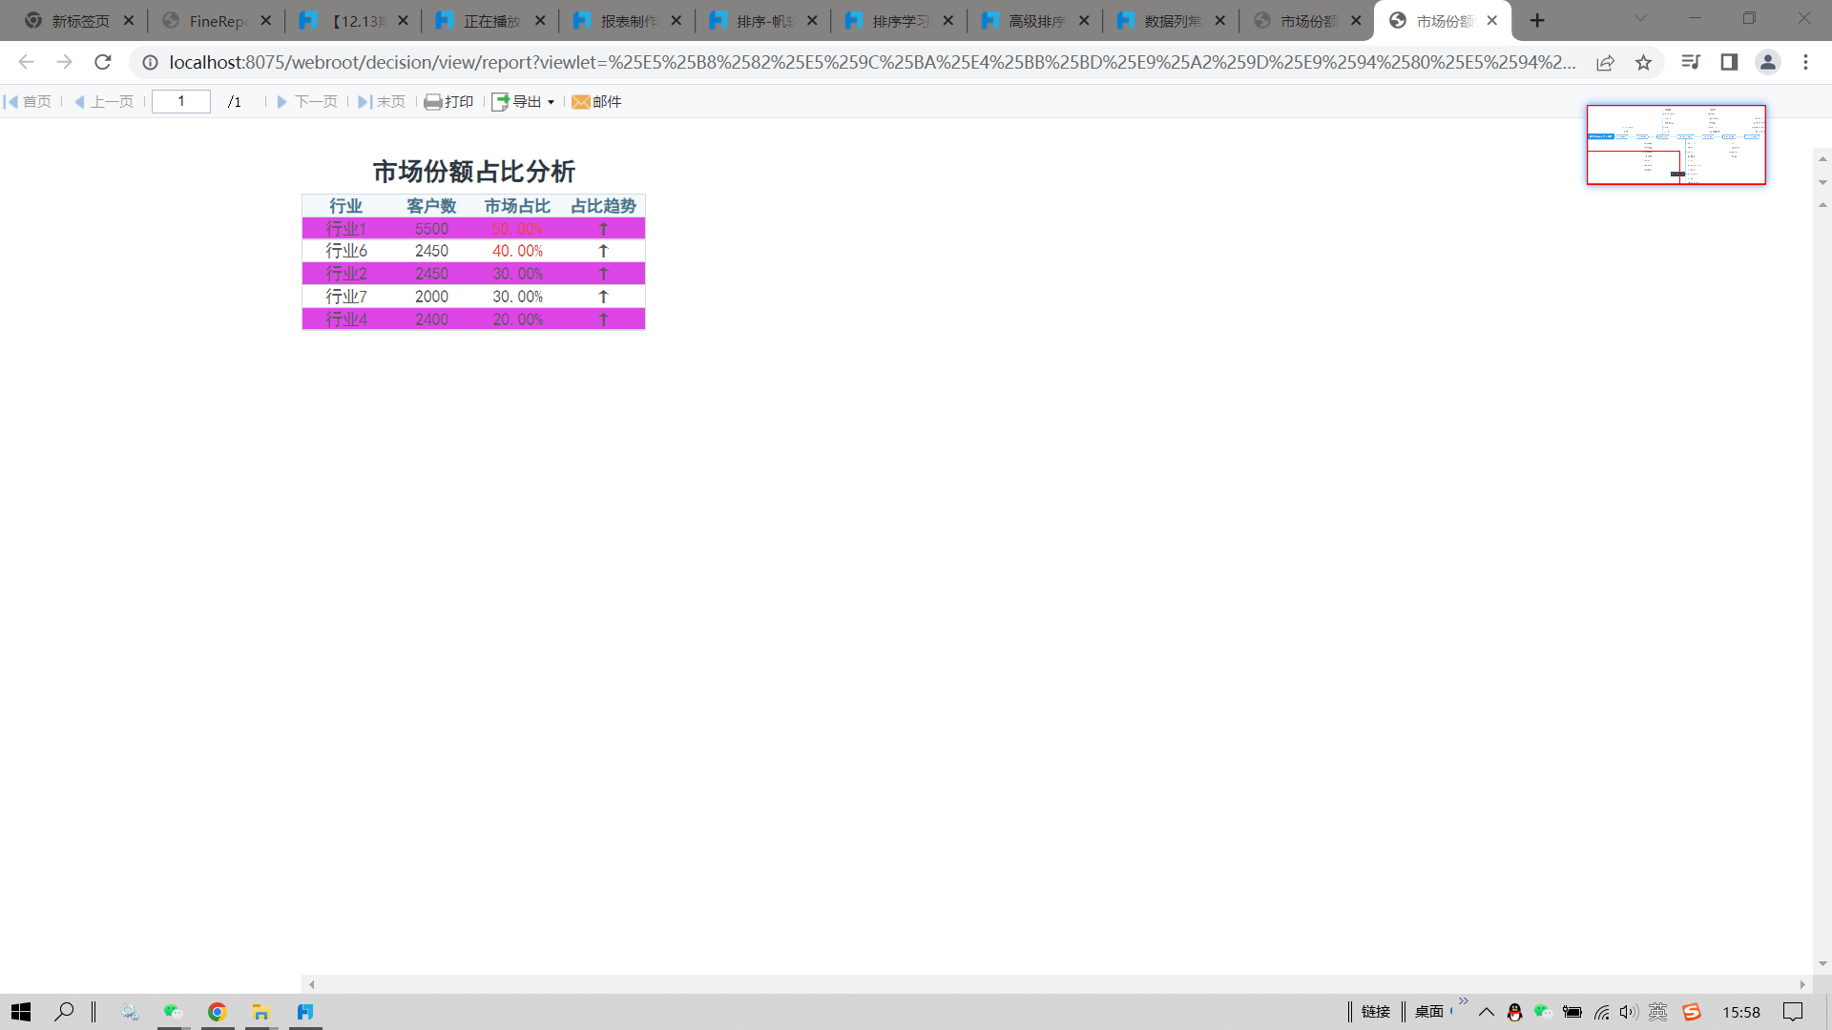Open a new browser tab
1832x1030 pixels.
click(1536, 21)
